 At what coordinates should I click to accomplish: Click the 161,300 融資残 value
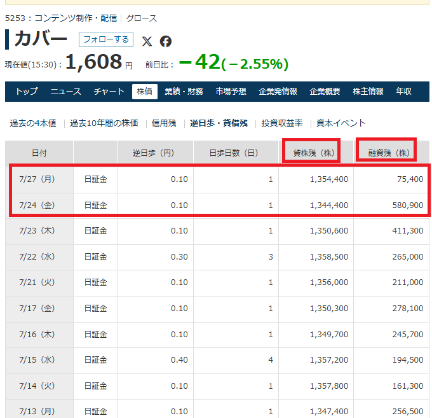point(408,386)
